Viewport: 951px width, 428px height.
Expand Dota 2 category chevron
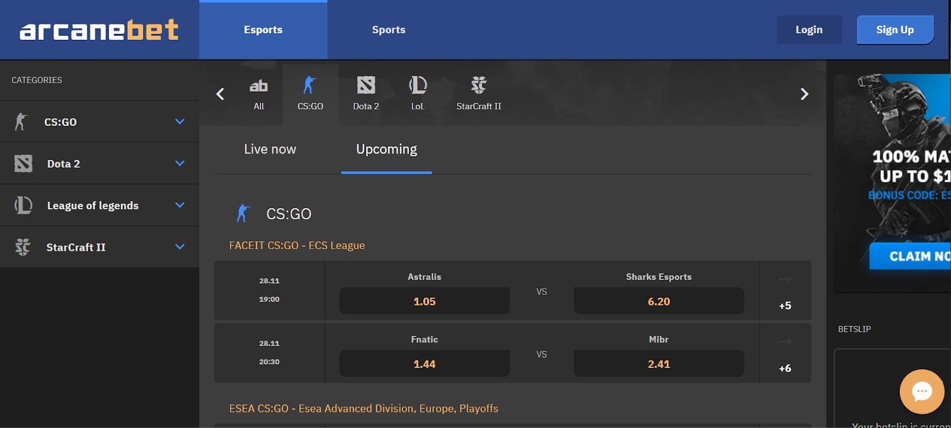point(180,163)
